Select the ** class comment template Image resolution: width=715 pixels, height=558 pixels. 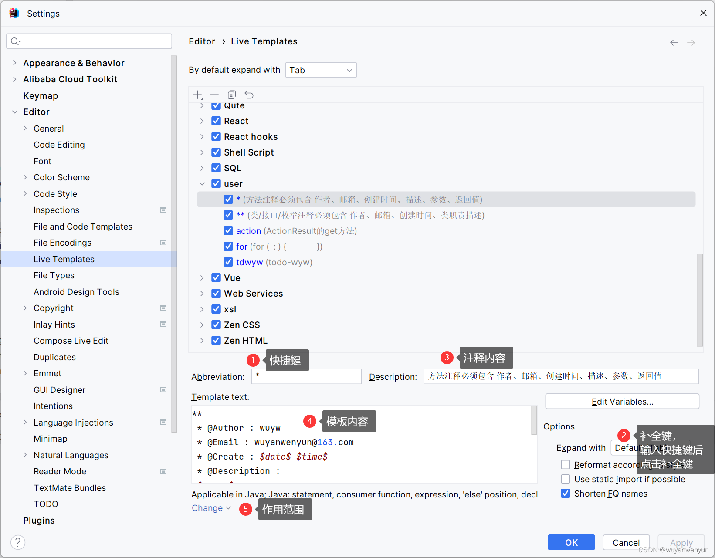tap(446, 215)
